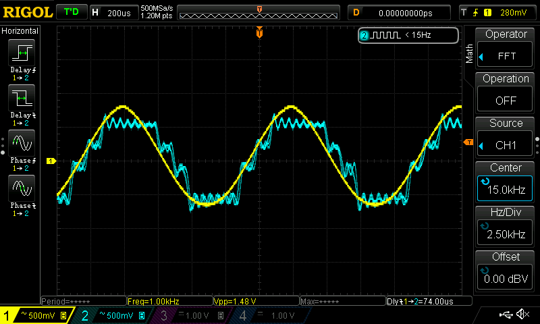Click the 280mV trigger level readout
540x324 pixels.
pos(513,13)
